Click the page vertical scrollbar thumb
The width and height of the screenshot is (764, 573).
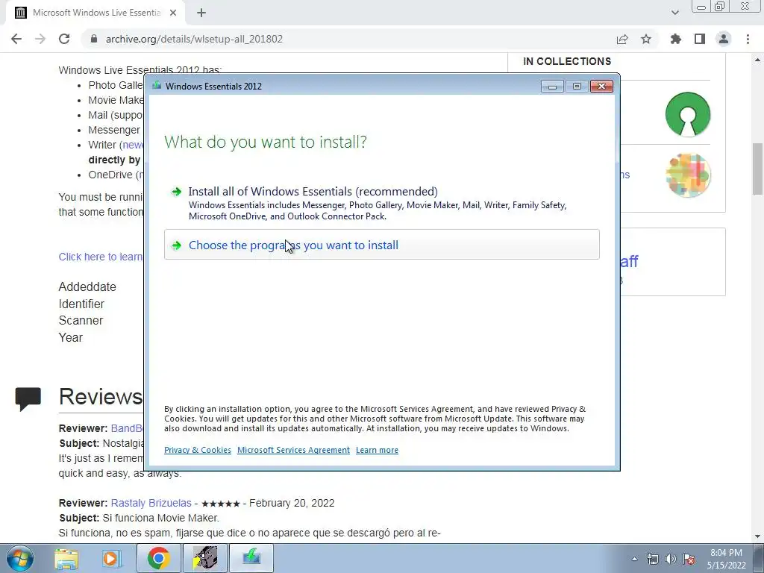(x=758, y=169)
